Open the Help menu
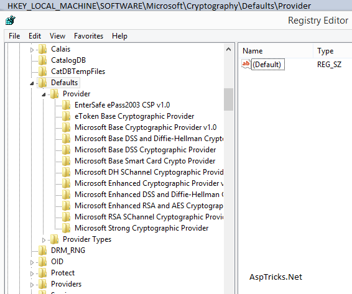The image size is (352, 294). click(119, 36)
